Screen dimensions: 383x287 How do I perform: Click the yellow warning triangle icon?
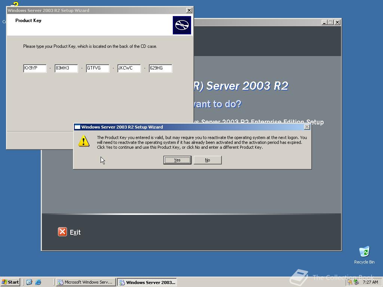point(84,142)
